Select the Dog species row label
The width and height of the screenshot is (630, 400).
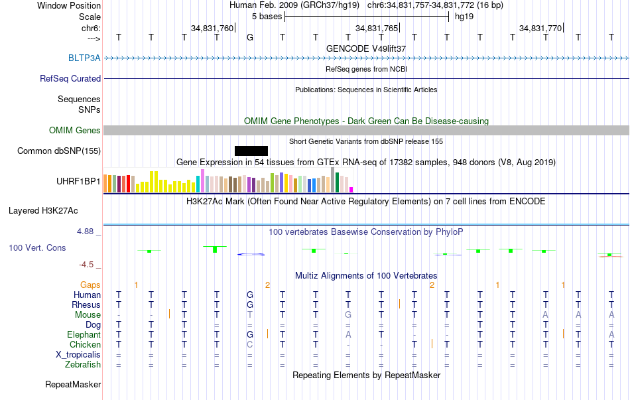pyautogui.click(x=93, y=325)
